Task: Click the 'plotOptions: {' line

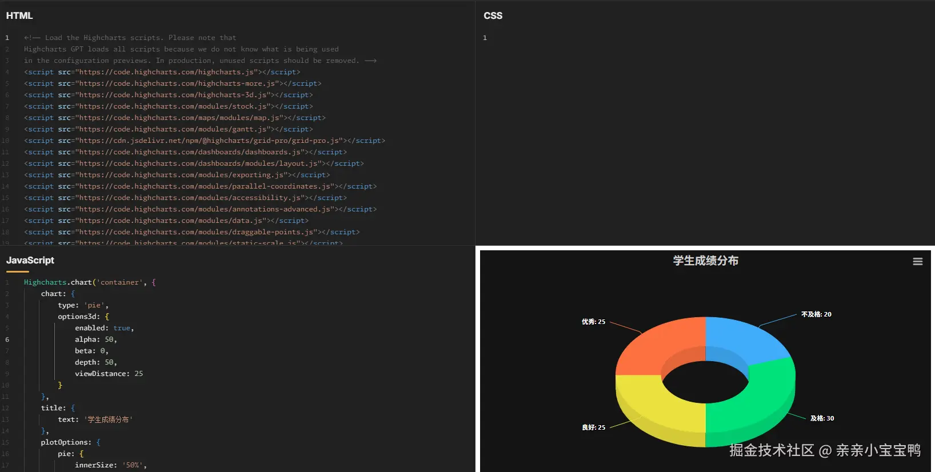Action: point(71,442)
